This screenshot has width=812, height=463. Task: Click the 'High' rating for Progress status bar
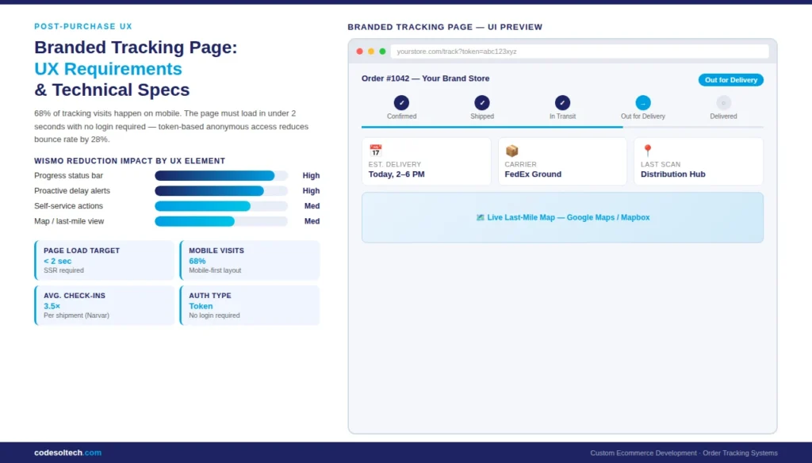[311, 175]
